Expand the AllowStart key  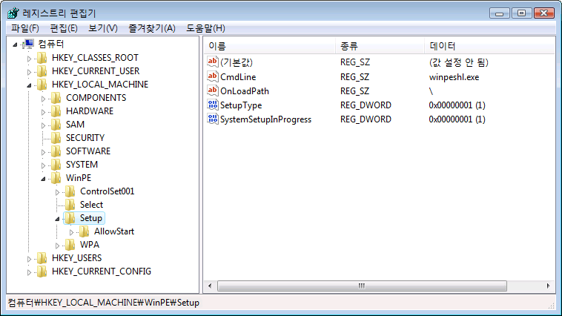[71, 232]
